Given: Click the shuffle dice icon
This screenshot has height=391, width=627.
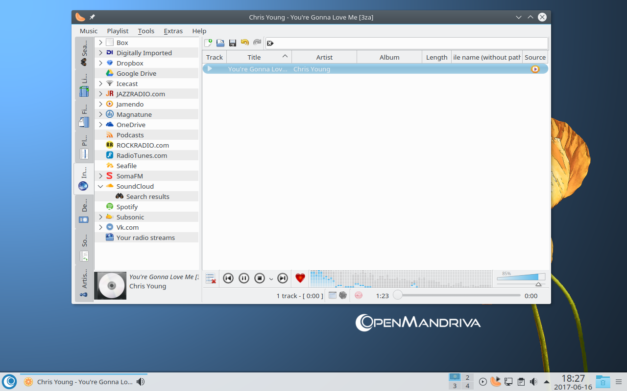Looking at the screenshot, I should 343,295.
